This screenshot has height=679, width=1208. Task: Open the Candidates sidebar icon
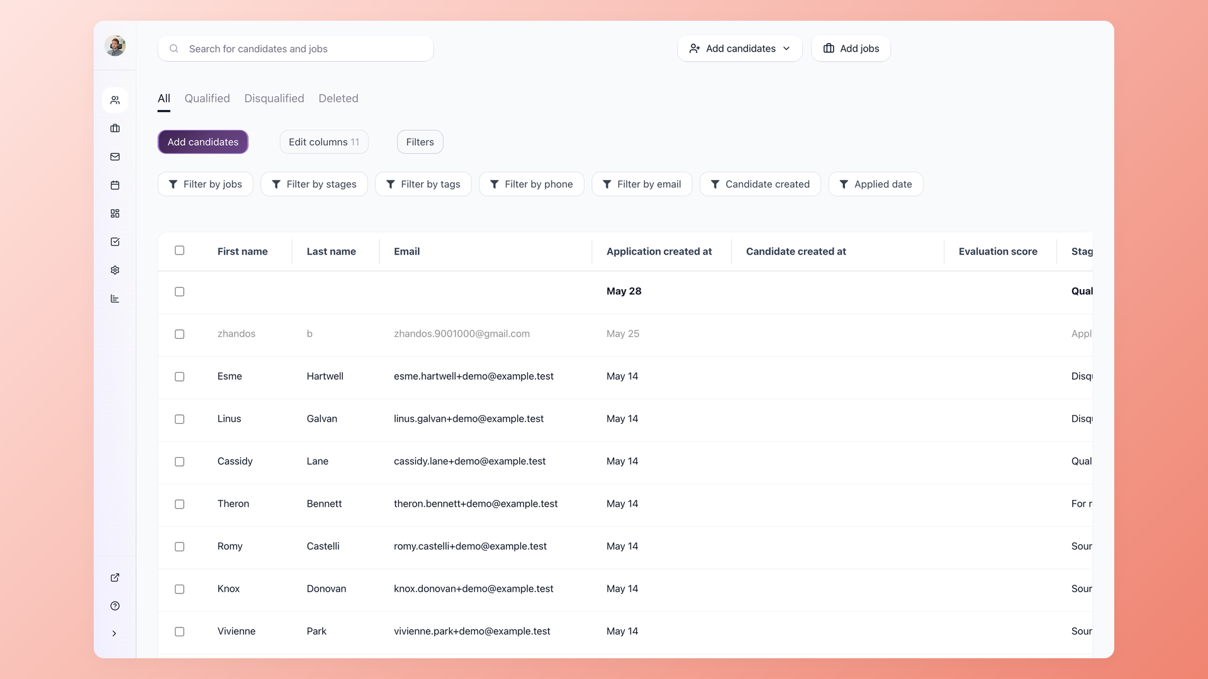point(115,100)
